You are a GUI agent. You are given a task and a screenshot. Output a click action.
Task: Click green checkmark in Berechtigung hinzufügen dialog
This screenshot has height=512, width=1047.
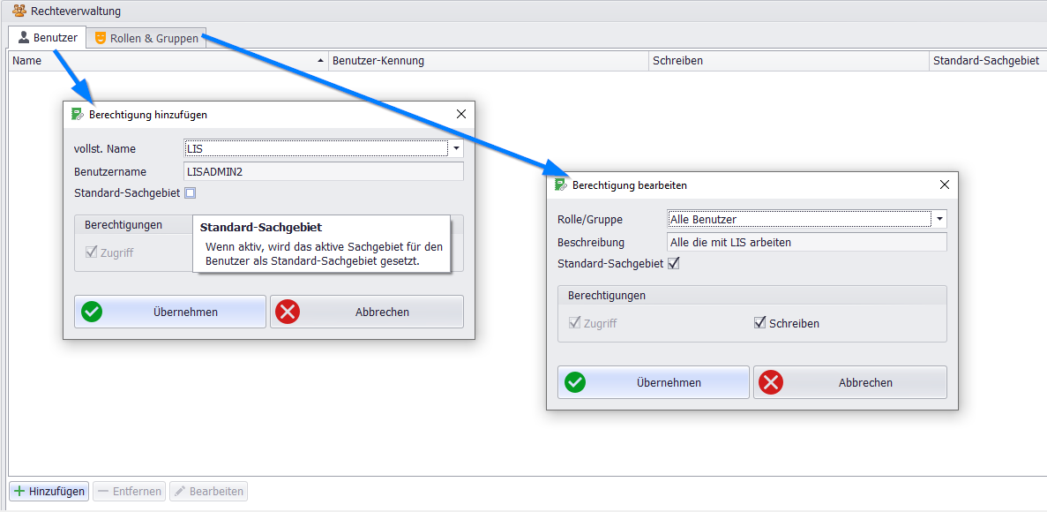[x=92, y=312]
